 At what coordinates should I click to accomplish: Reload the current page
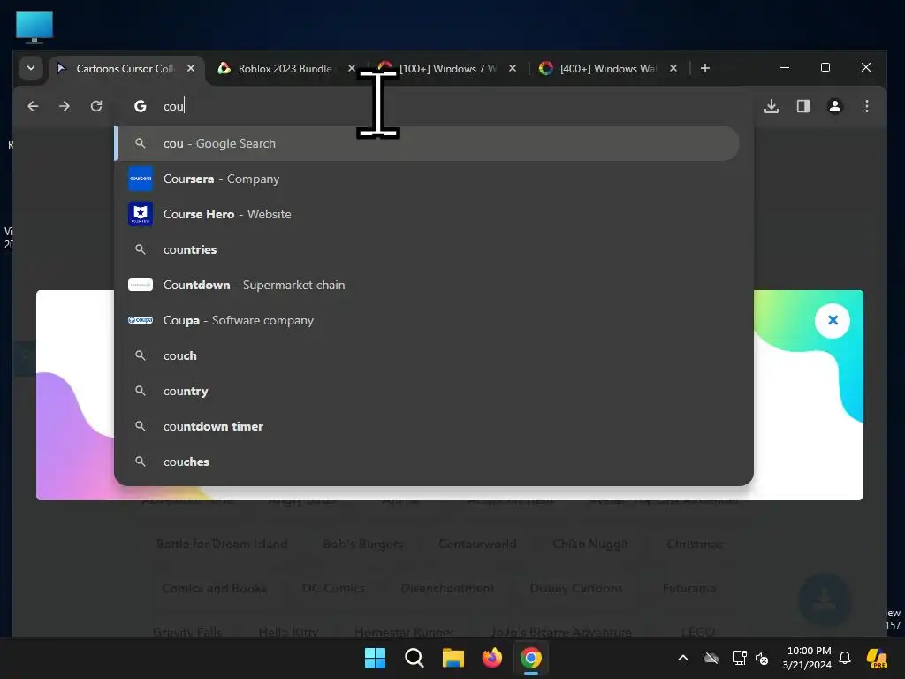tap(96, 106)
